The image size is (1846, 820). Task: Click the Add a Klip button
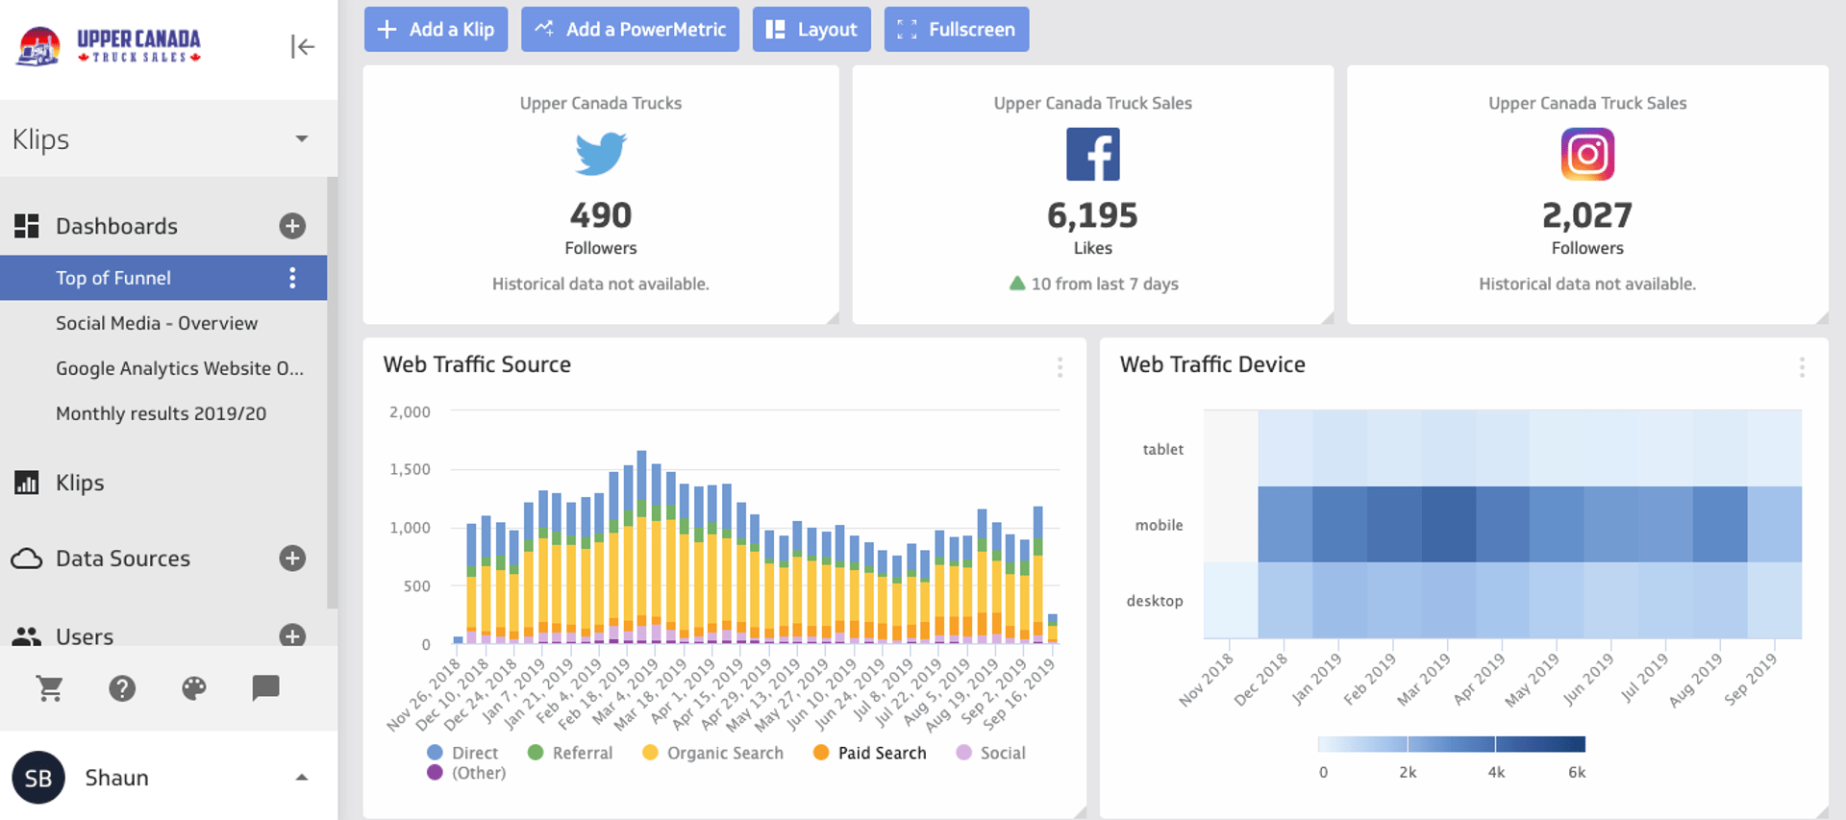(x=436, y=30)
